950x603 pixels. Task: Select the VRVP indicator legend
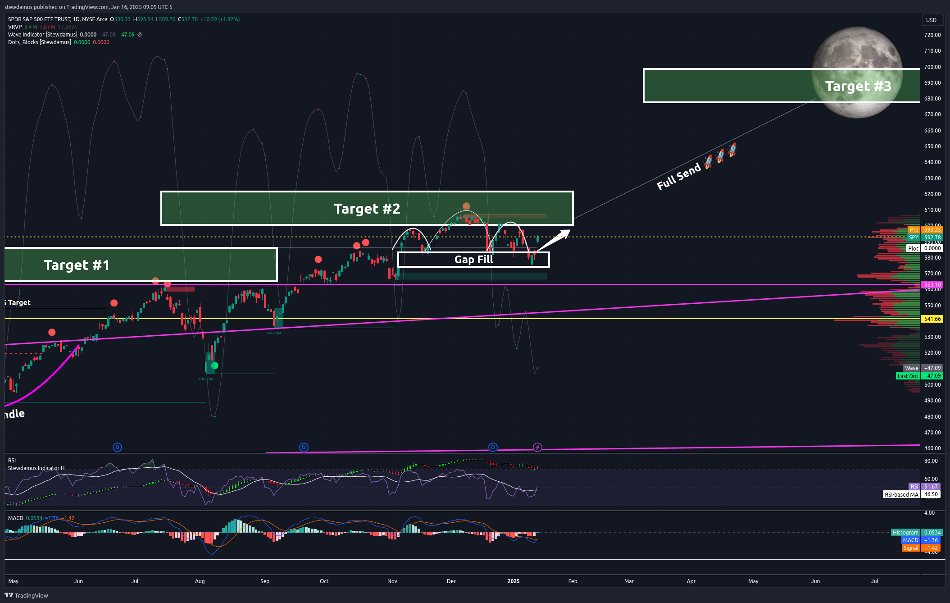(15, 27)
